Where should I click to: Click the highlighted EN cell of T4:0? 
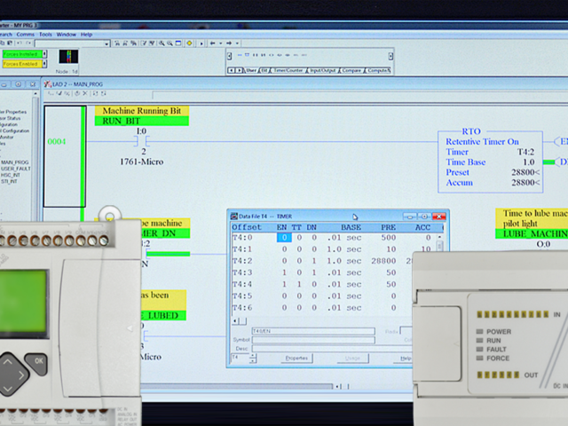[x=284, y=238]
